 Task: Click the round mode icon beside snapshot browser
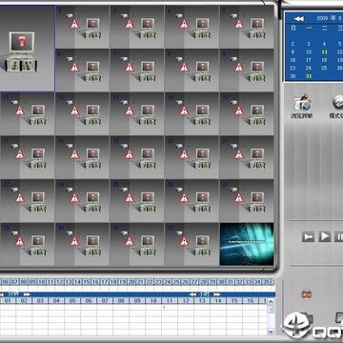tap(337, 102)
